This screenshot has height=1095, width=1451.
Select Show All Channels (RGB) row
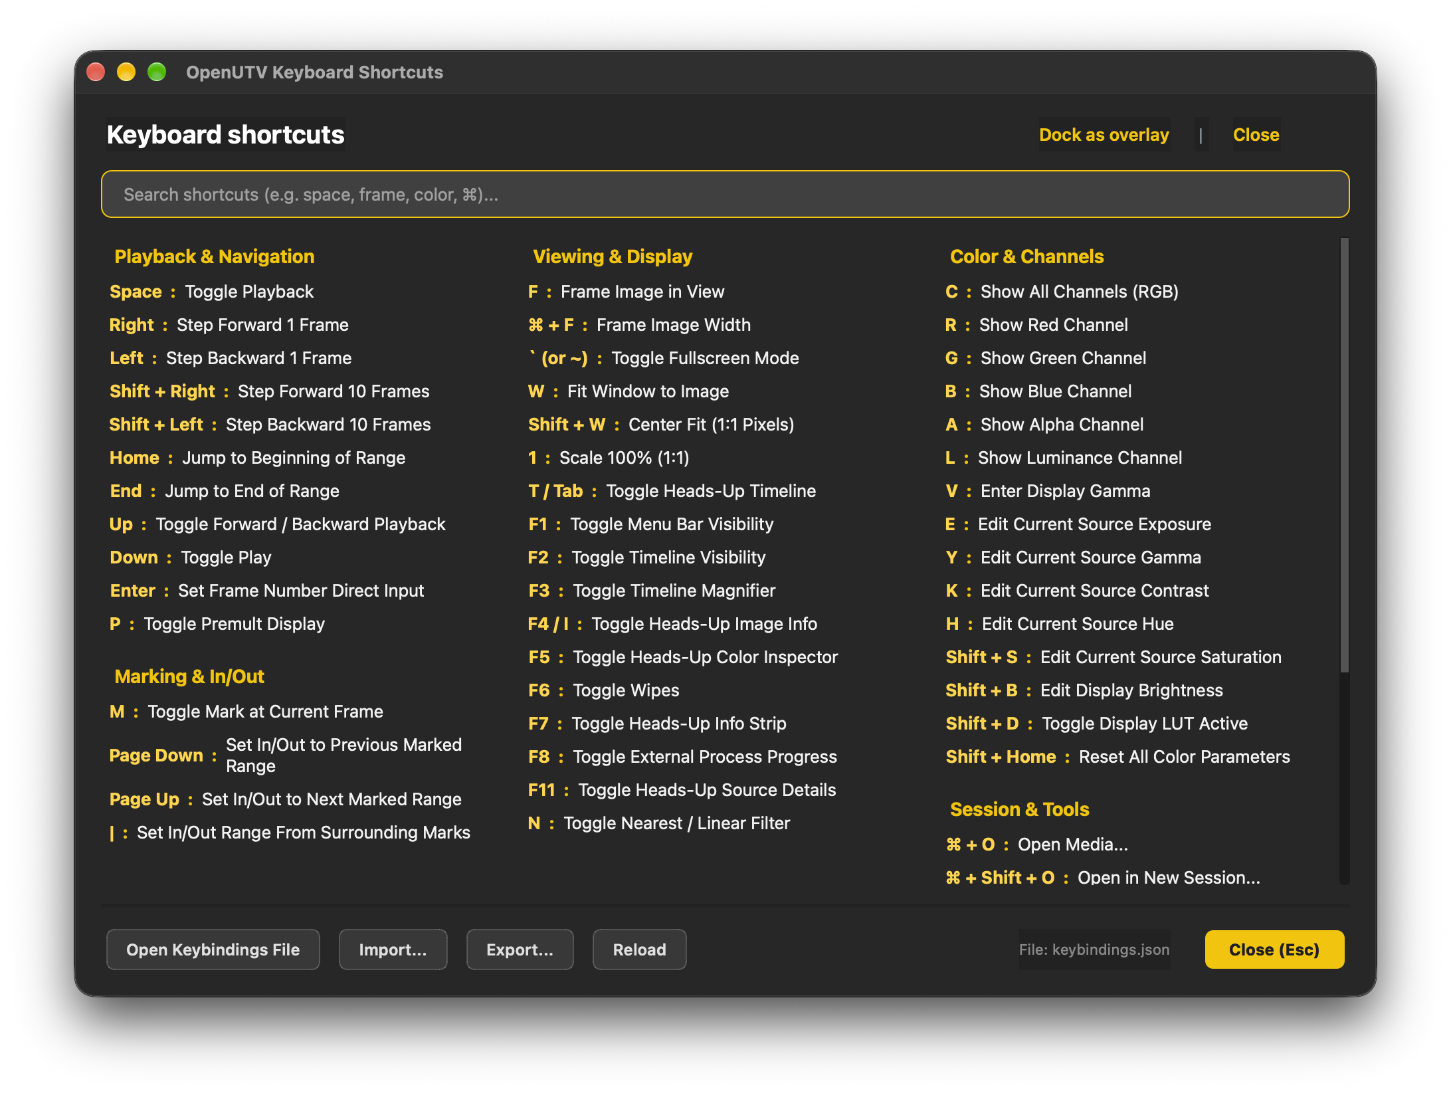tap(1062, 292)
